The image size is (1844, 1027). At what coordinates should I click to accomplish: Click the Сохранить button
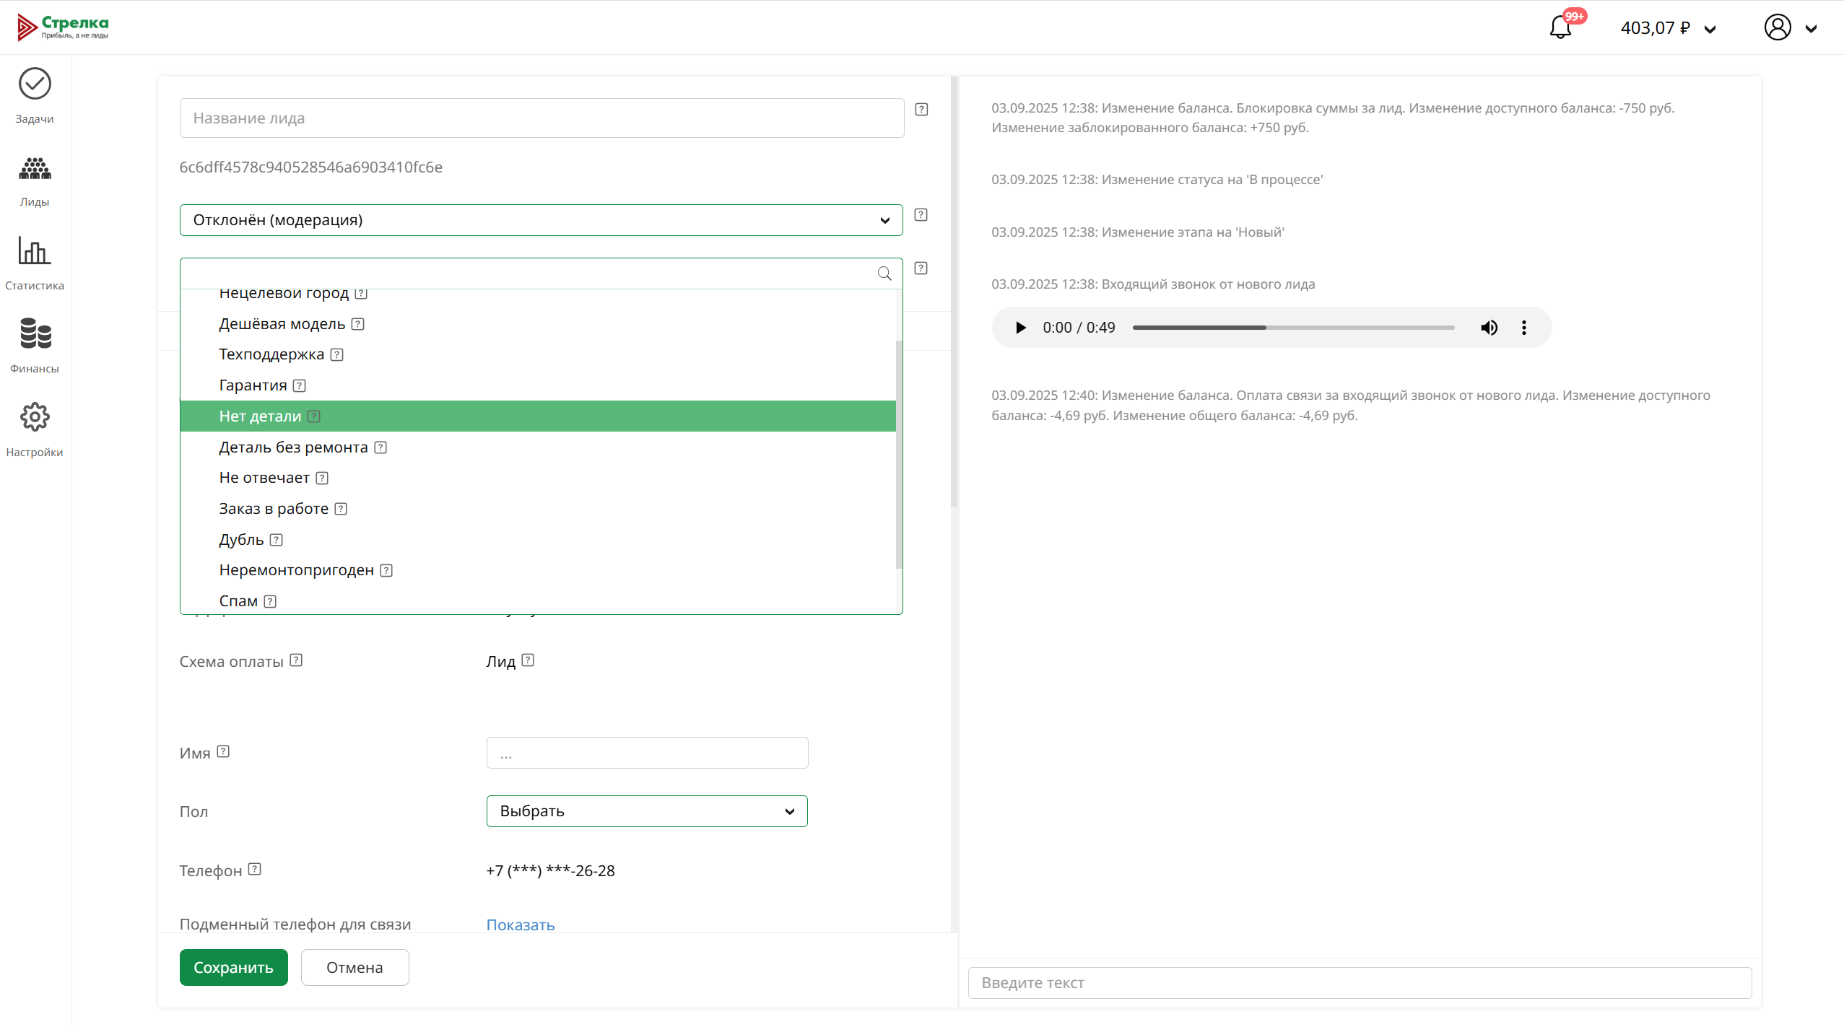(x=233, y=967)
